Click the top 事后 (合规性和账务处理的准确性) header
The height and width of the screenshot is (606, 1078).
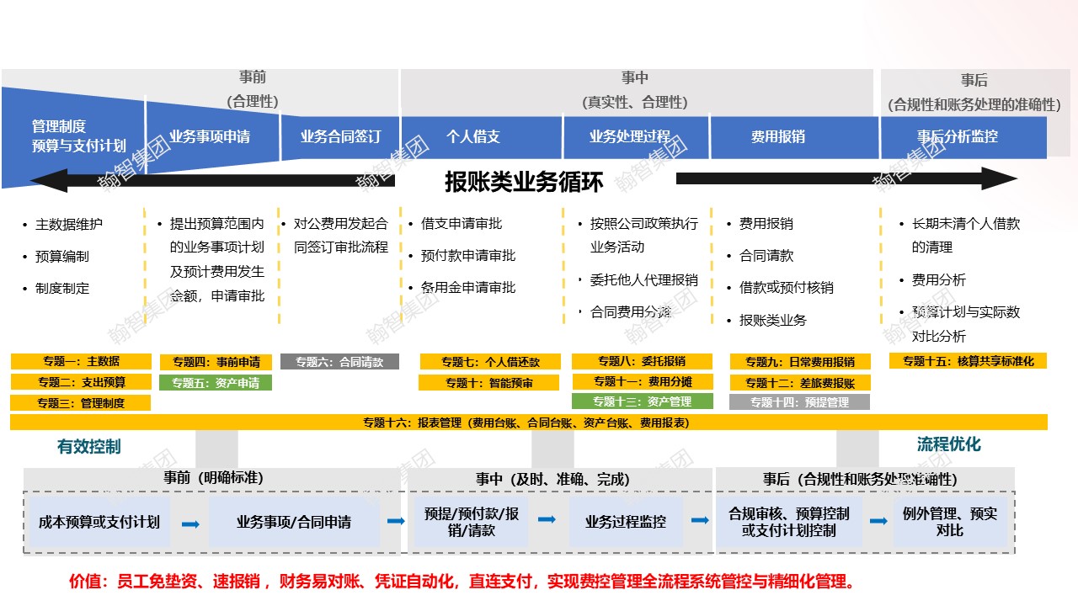tap(974, 93)
